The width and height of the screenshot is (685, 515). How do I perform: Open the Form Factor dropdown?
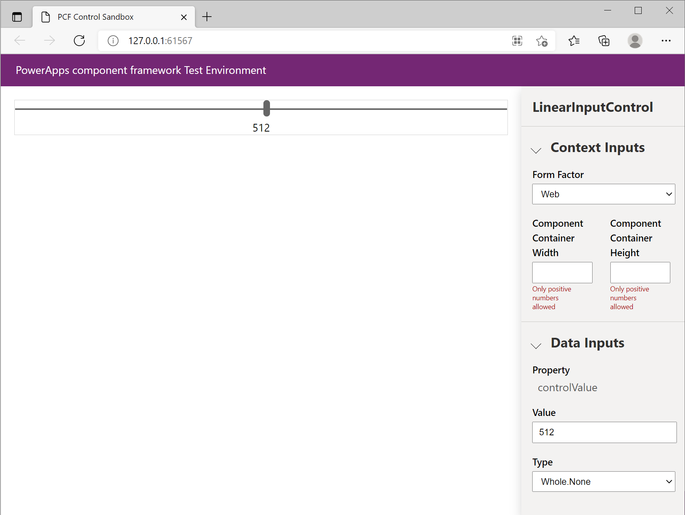(603, 194)
